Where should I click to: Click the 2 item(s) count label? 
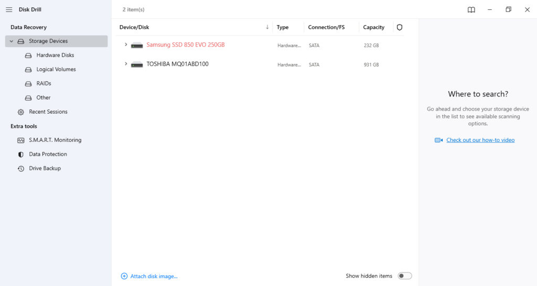click(x=134, y=9)
